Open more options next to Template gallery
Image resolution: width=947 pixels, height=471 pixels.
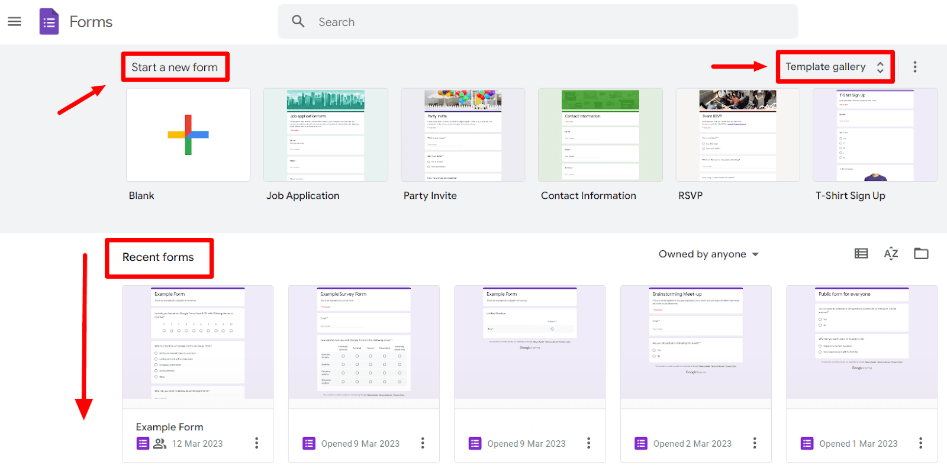pos(915,67)
